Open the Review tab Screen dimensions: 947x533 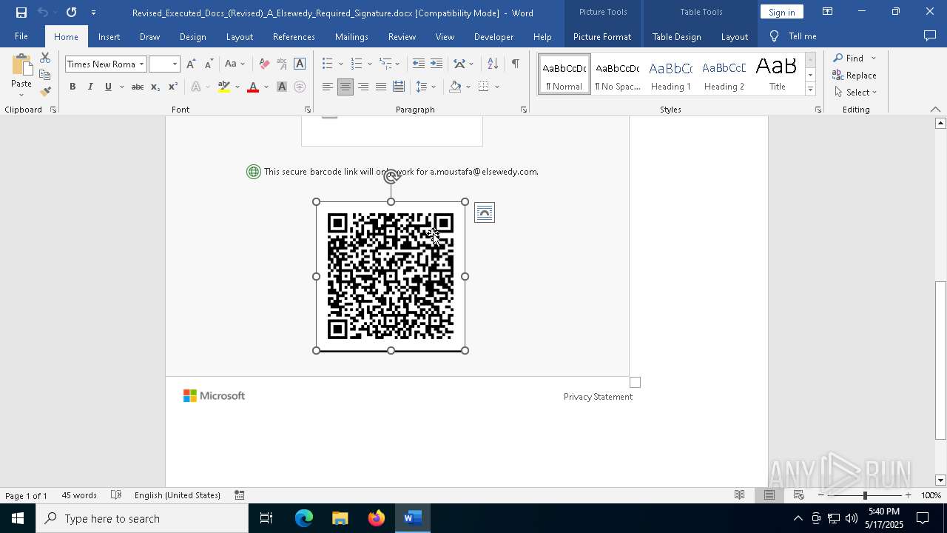402,36
